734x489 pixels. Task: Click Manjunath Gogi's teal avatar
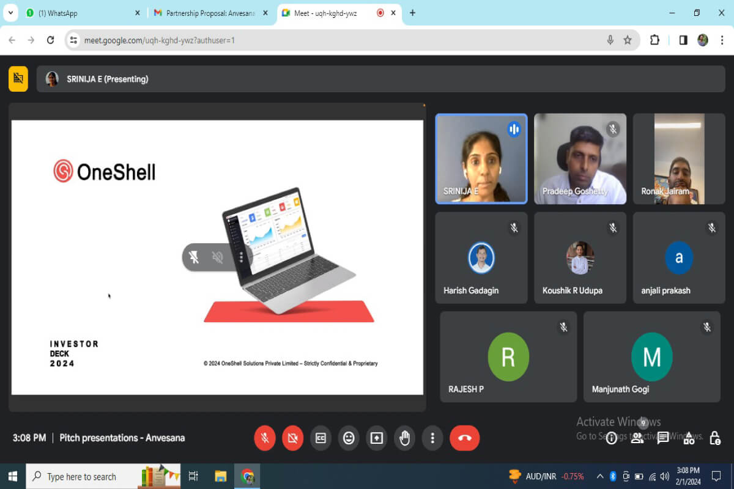652,357
